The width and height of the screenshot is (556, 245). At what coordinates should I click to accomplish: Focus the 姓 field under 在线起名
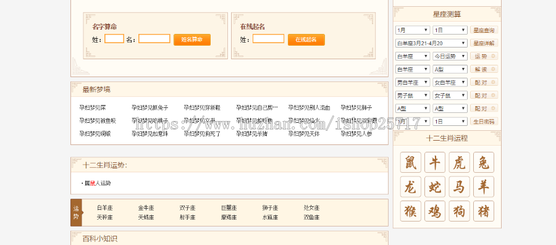269,39
